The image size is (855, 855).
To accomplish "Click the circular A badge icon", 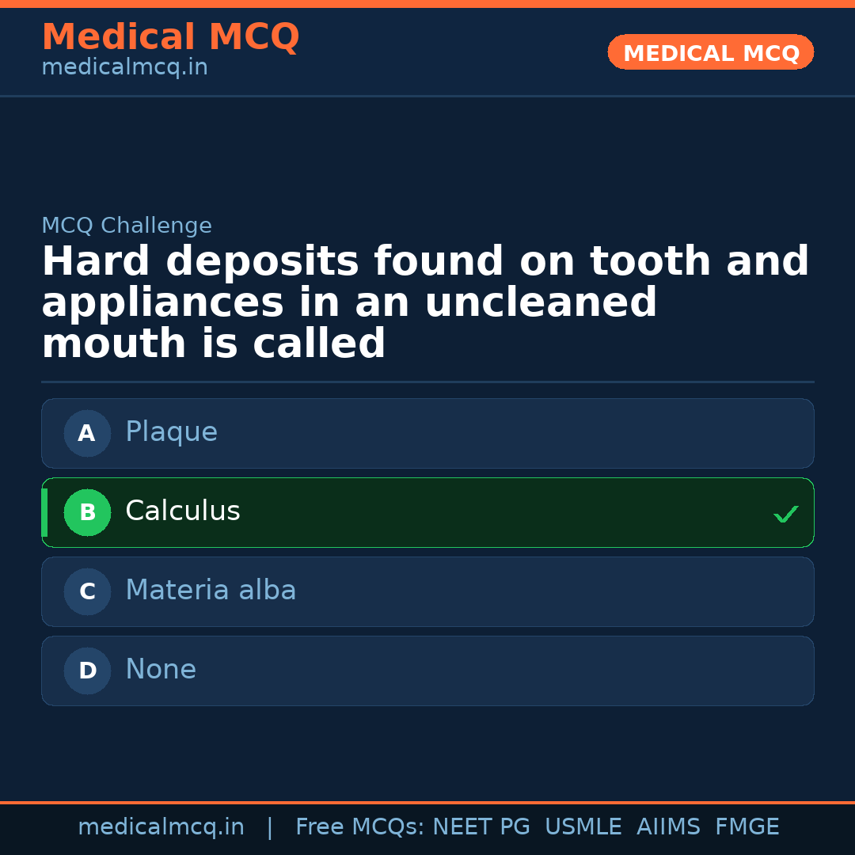I will coord(87,433).
